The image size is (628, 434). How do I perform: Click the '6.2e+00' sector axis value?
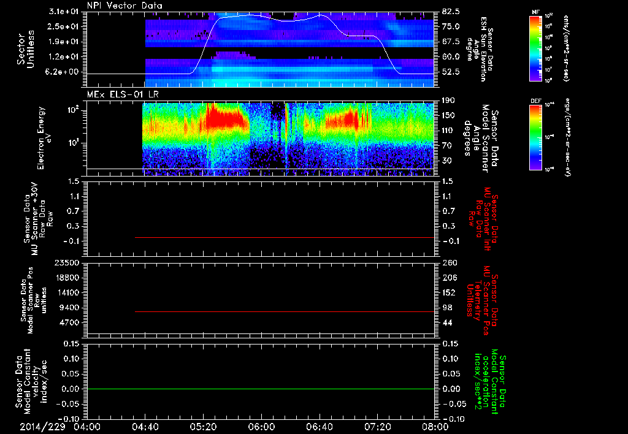(x=63, y=72)
